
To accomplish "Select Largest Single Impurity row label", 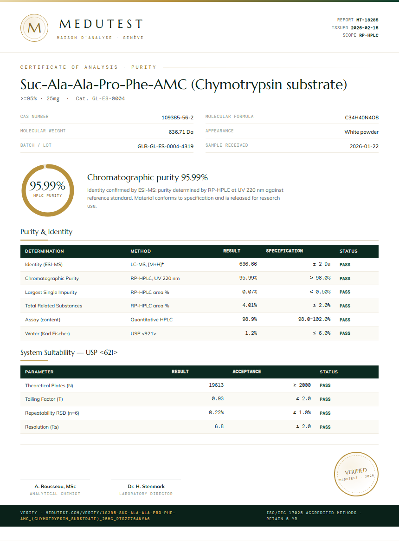I will [x=51, y=292].
